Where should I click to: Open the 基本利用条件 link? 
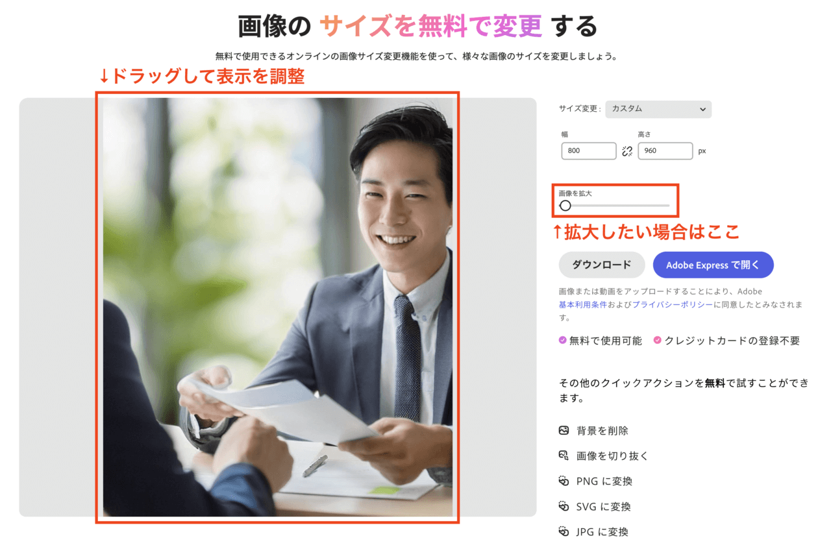coord(583,304)
